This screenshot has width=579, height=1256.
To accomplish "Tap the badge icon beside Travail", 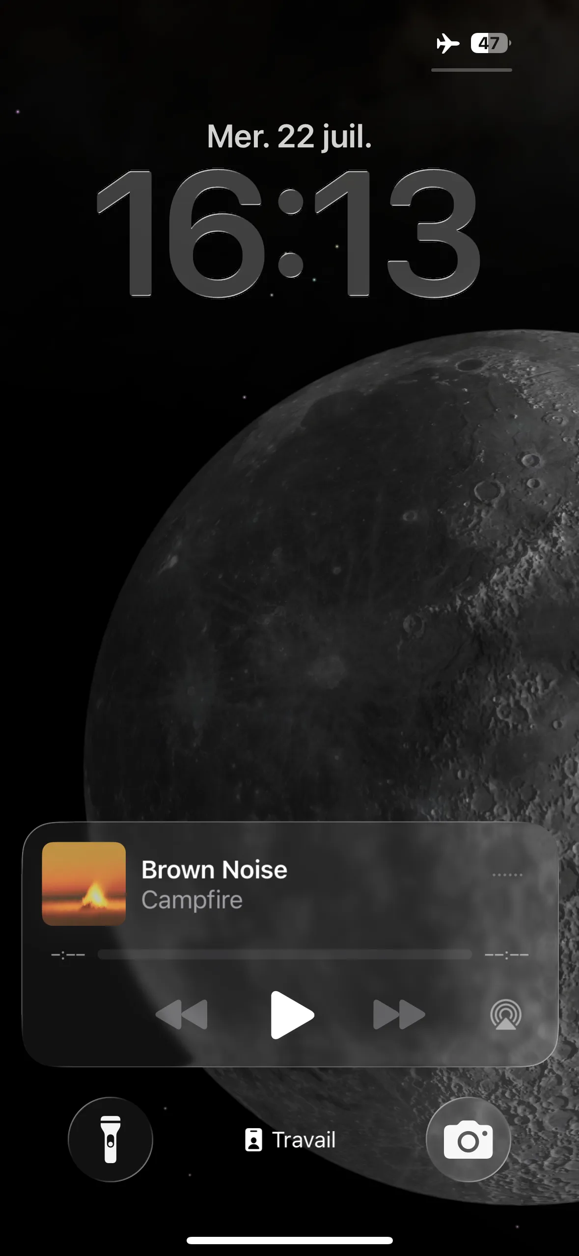I will tap(253, 1140).
